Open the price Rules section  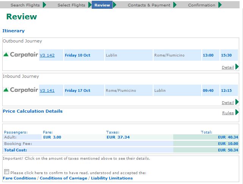[x=228, y=113]
